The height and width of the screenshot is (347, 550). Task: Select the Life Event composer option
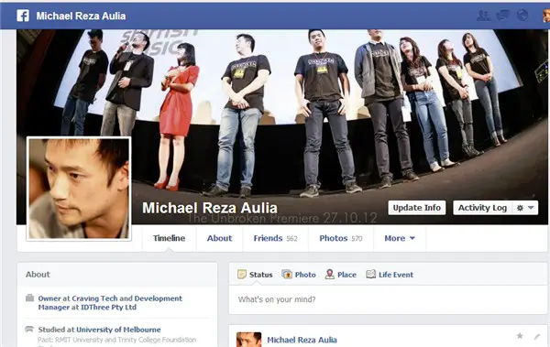(390, 275)
